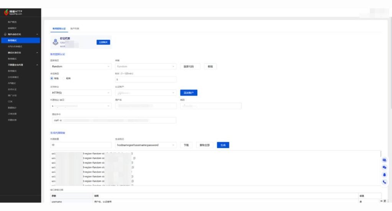Screen dimensions: 392x211
Task: Open the CDK sidebar menu item
Action: coord(10,101)
